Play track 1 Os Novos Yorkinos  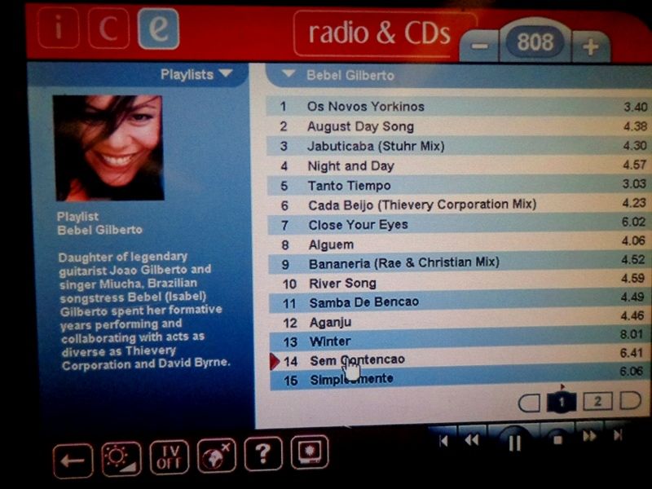tap(457, 107)
